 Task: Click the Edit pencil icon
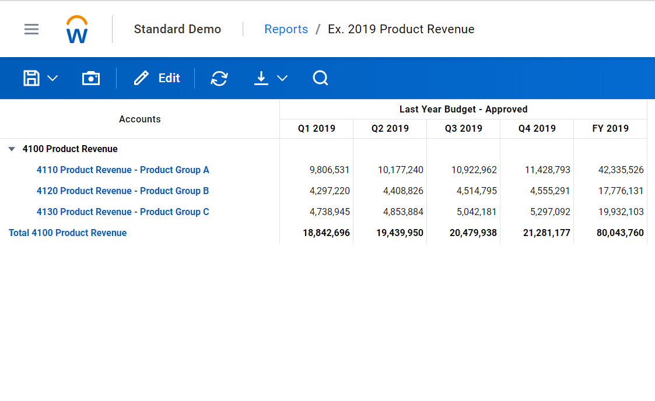click(142, 78)
